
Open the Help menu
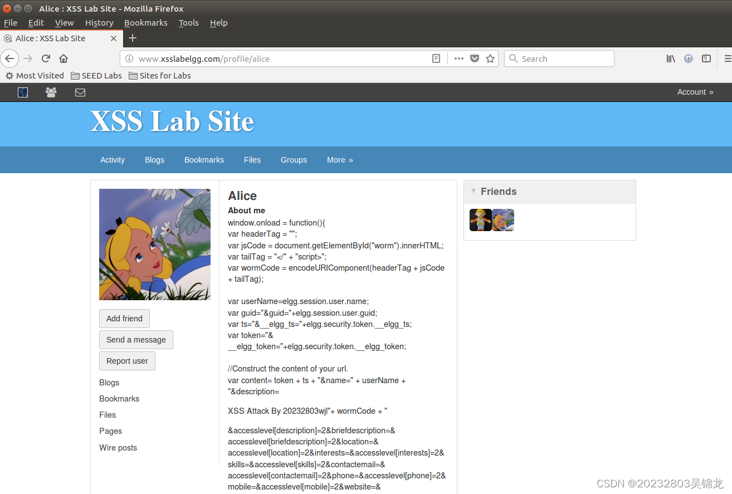pyautogui.click(x=219, y=23)
